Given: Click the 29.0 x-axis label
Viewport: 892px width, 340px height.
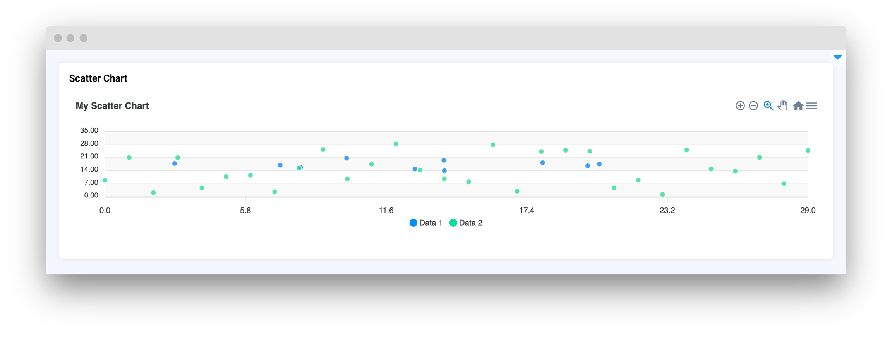Looking at the screenshot, I should point(808,211).
